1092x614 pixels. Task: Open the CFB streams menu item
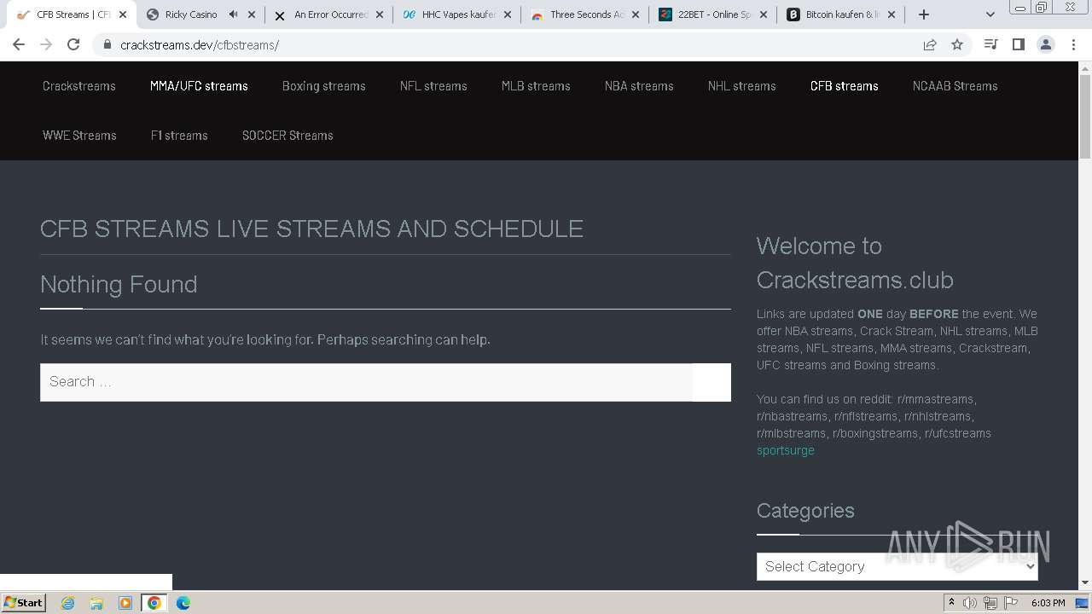(845, 86)
